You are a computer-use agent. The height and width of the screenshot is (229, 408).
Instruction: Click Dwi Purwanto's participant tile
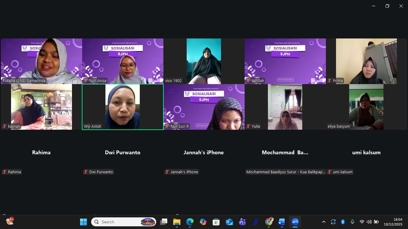[123, 153]
